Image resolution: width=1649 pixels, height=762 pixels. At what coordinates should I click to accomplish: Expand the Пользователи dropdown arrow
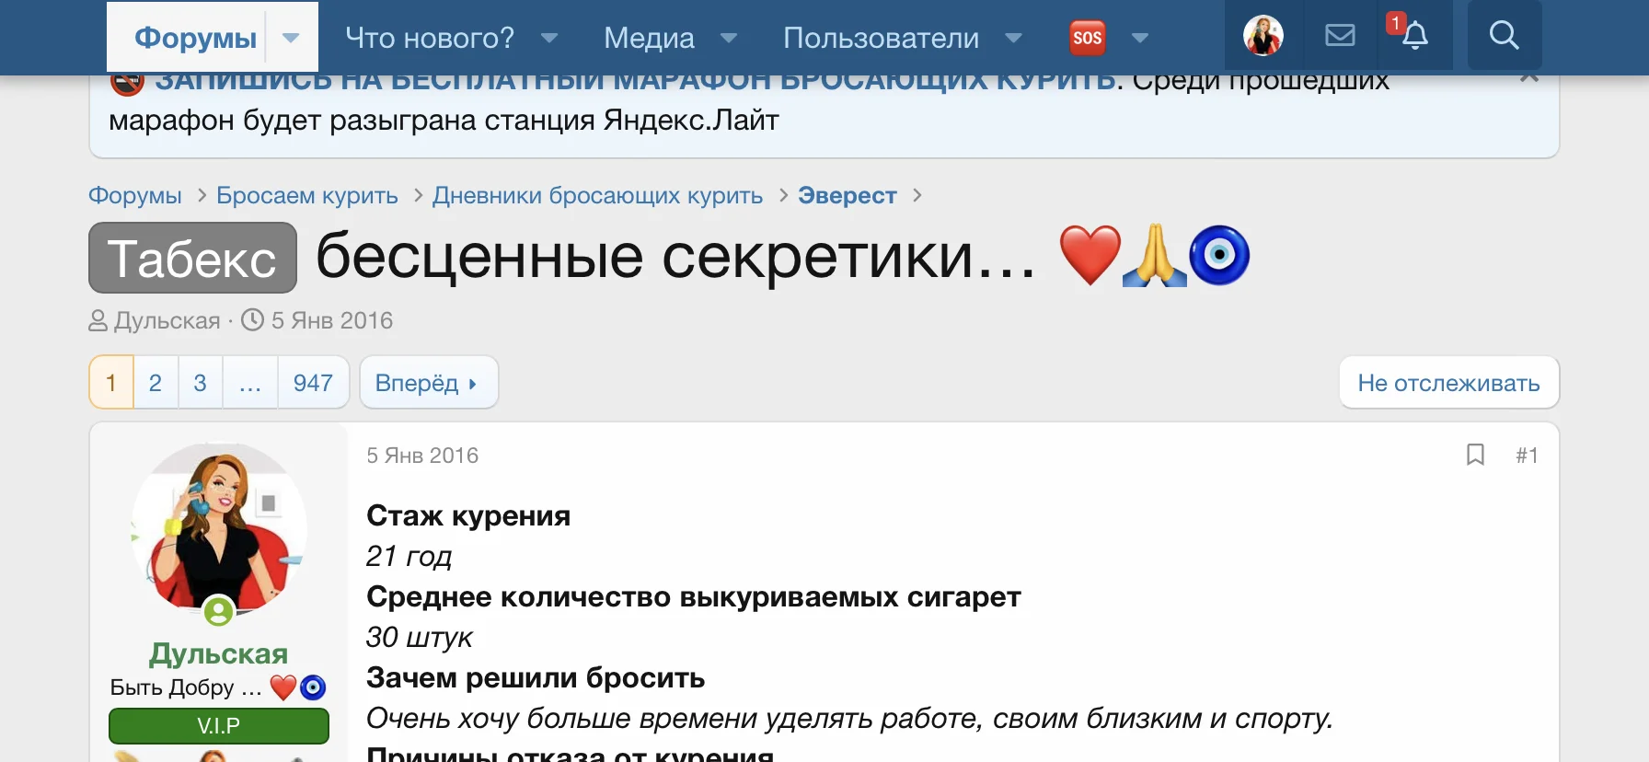[x=1013, y=39]
